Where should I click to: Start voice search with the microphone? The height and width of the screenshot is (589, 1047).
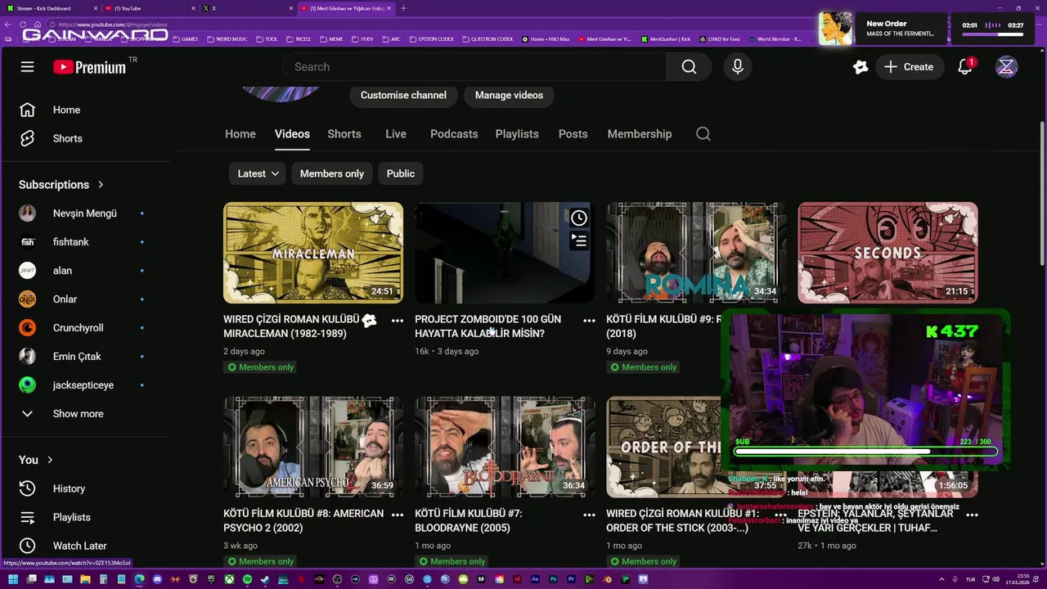(x=738, y=67)
